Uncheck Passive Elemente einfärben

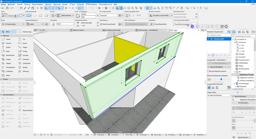[208, 76]
